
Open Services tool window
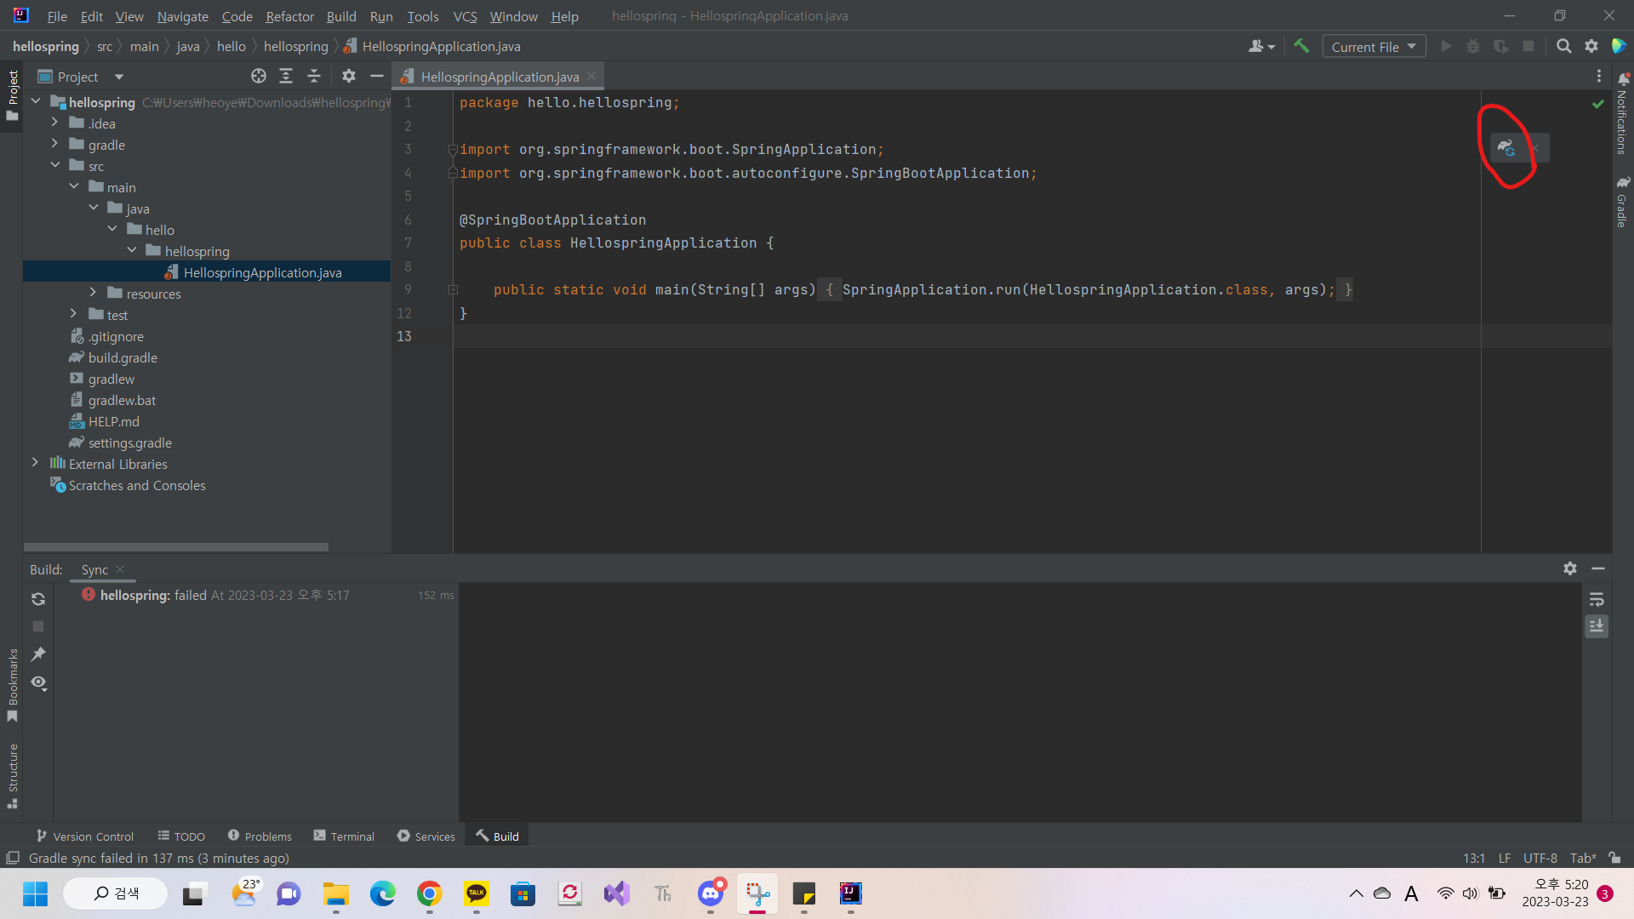[426, 836]
